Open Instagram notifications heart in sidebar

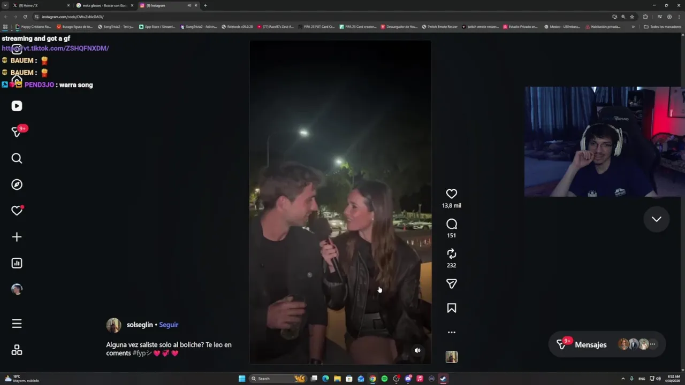tap(17, 211)
